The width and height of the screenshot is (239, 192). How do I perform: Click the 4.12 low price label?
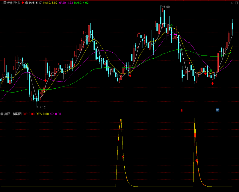click(43, 108)
